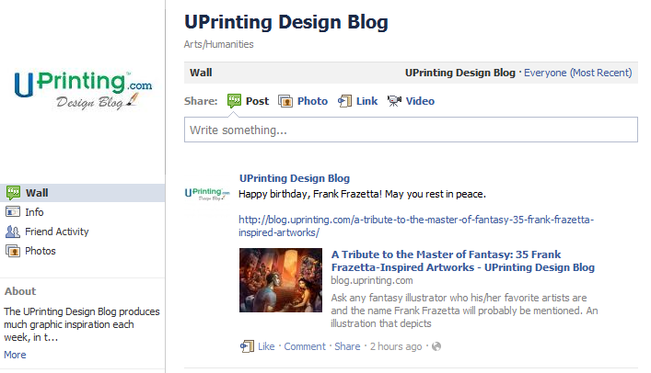Click the blog.uprinting.com domain text
The width and height of the screenshot is (651, 373).
point(372,280)
